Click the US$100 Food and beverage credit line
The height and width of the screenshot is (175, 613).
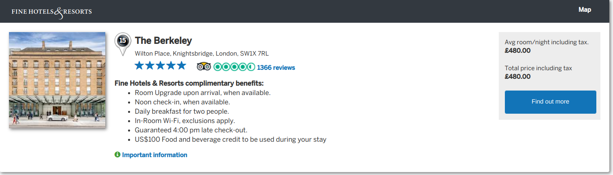(230, 139)
